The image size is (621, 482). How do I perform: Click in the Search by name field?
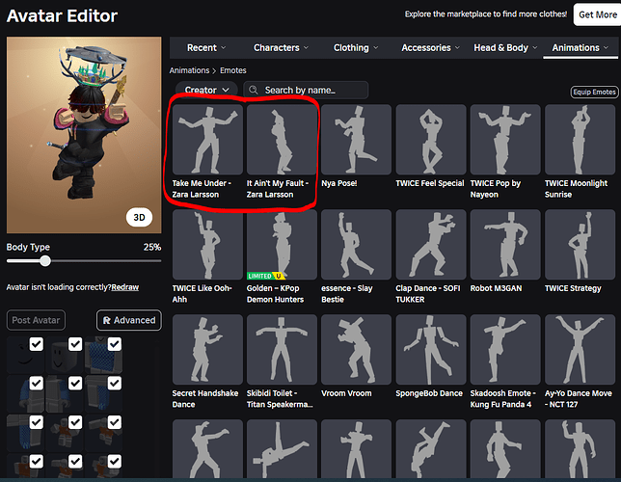click(x=306, y=91)
